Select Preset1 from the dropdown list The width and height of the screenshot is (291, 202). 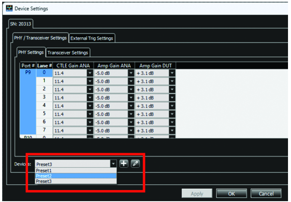(x=76, y=170)
